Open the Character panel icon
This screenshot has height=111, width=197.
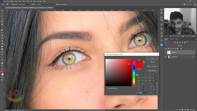click(x=162, y=33)
